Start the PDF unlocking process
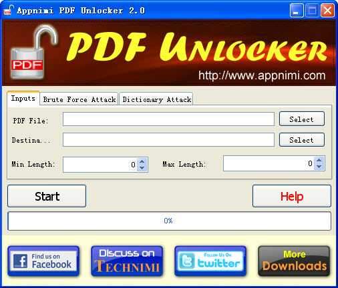The height and width of the screenshot is (288, 338). (x=47, y=196)
